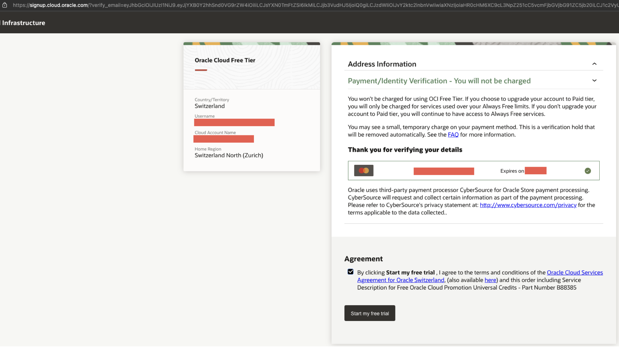Image resolution: width=619 pixels, height=347 pixels.
Task: Click the Infrastructure header title
Action: coord(23,23)
